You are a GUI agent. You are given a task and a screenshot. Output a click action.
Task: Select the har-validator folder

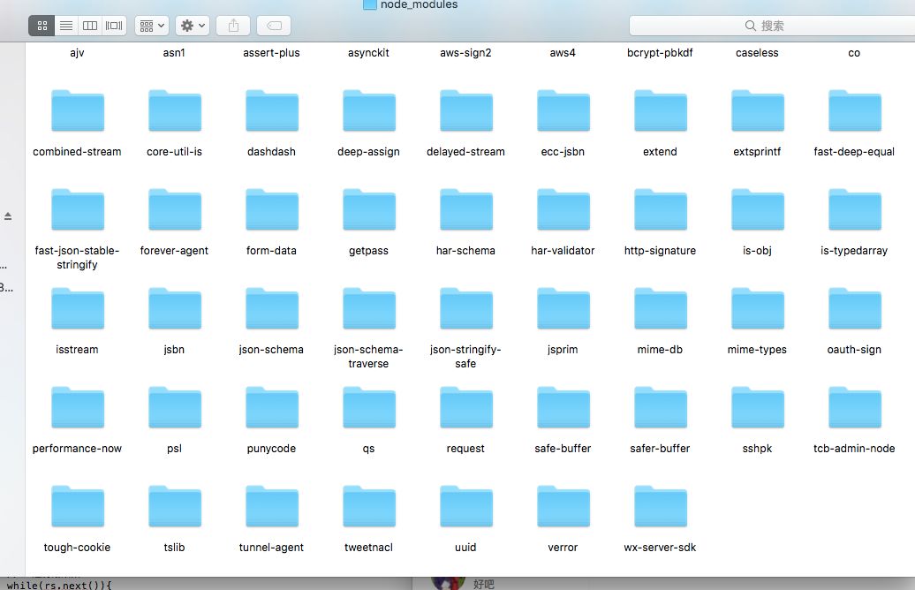[x=563, y=209]
